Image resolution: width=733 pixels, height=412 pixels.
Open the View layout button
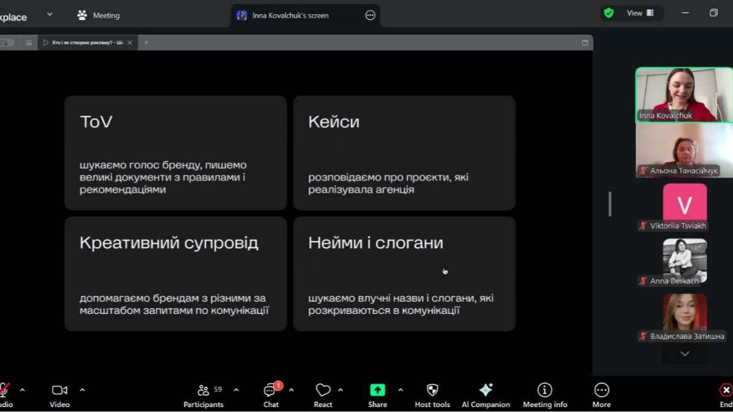(x=638, y=13)
